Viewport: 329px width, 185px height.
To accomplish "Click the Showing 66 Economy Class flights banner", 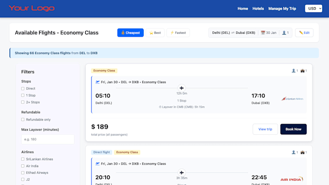I will [x=164, y=53].
